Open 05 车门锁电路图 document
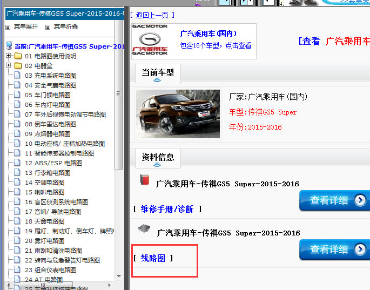The image size is (370, 290). [x=48, y=95]
